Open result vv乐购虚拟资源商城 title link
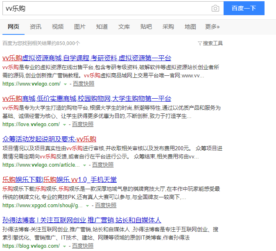The height and width of the screenshot is (251, 276). (87, 58)
